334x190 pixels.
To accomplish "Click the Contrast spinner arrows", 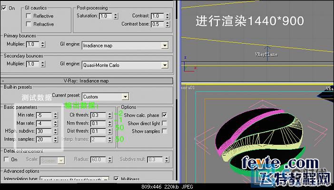I will pos(167,16).
